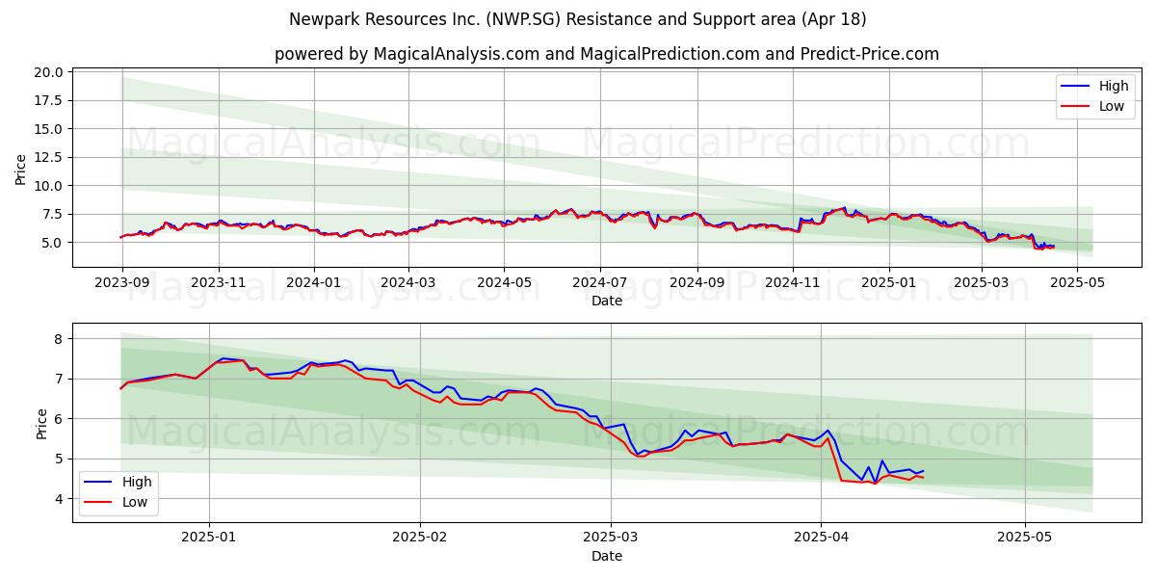
Task: Click the '2024-01' tick label
Action: point(314,283)
